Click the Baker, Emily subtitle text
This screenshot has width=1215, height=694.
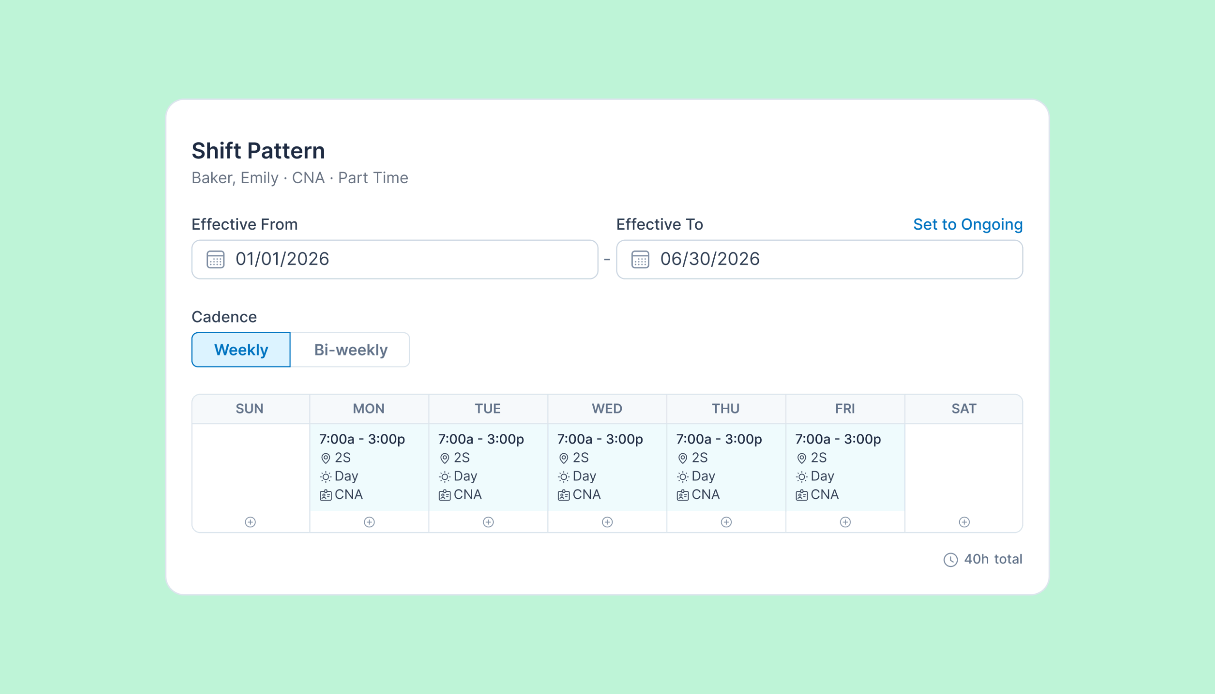coord(300,178)
